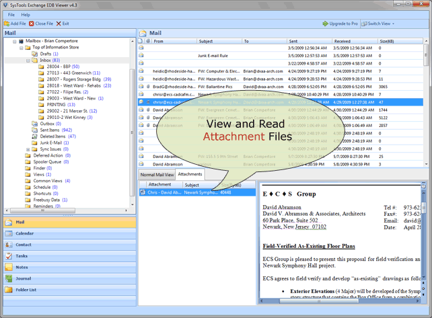
Task: Open the Journal pane icon
Action: pos(9,278)
